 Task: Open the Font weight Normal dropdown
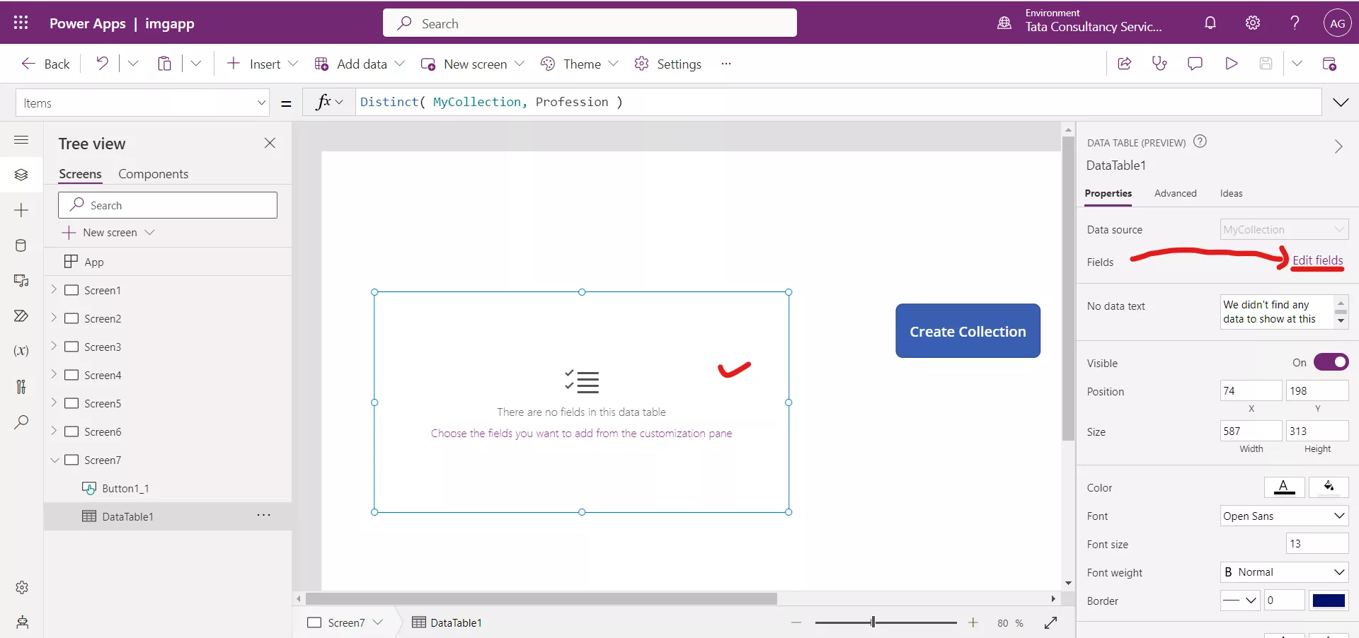[x=1284, y=572]
